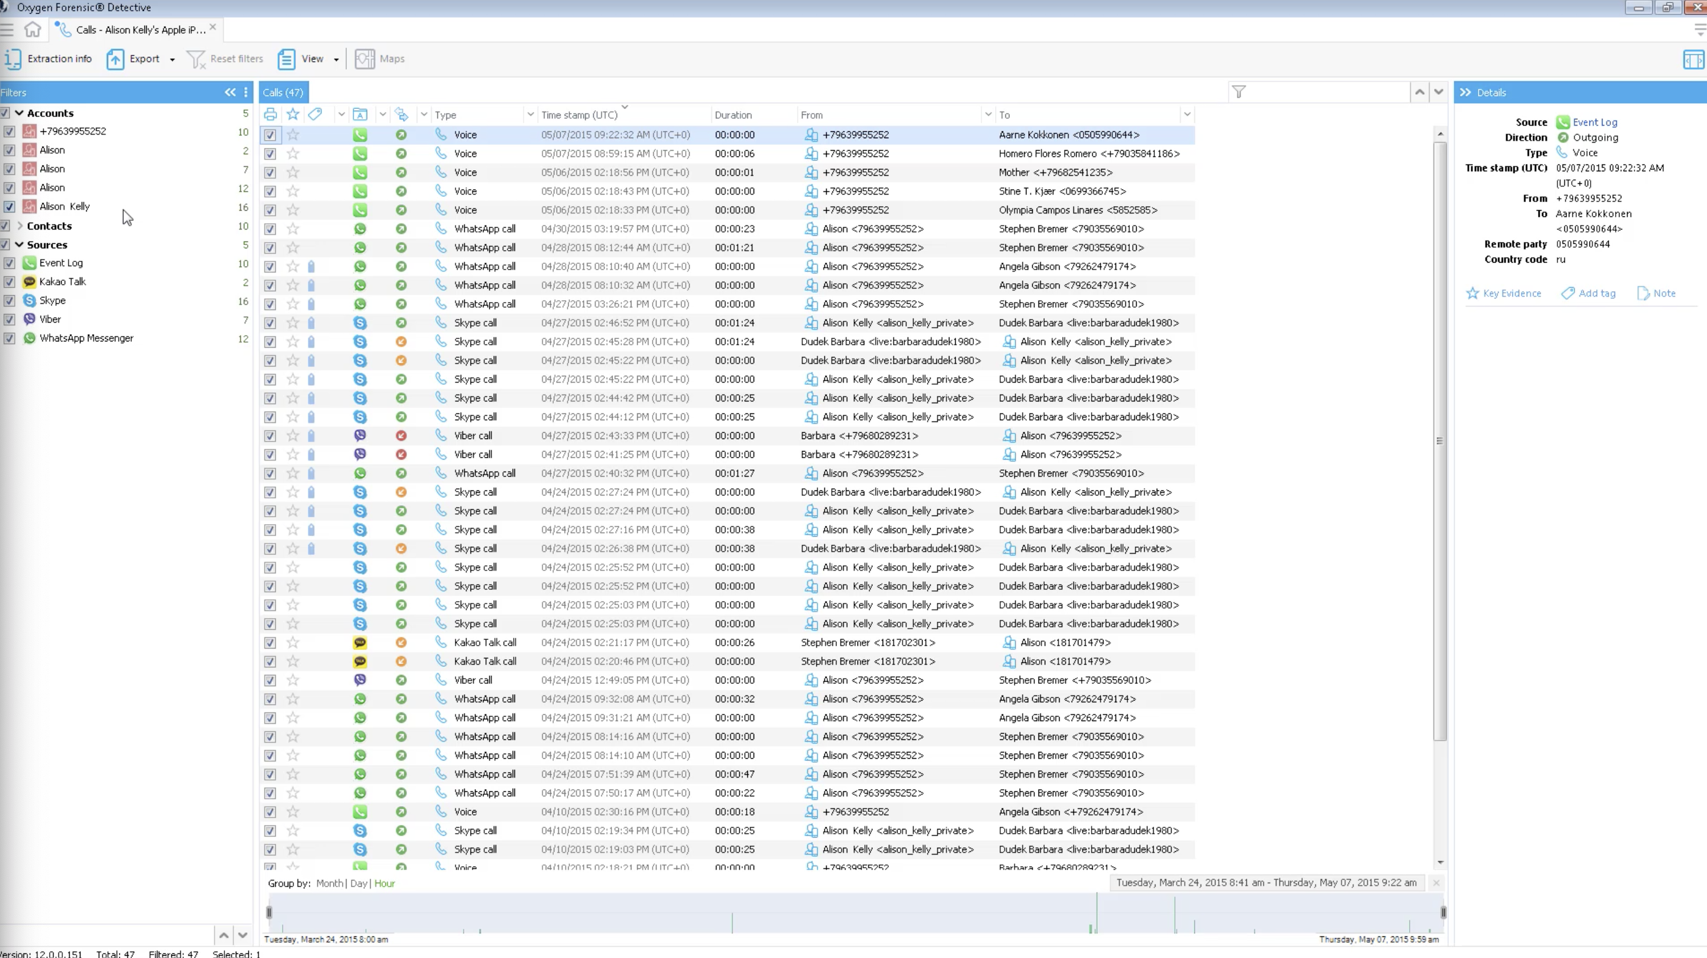Collapse the Accounts filter group

[19, 113]
